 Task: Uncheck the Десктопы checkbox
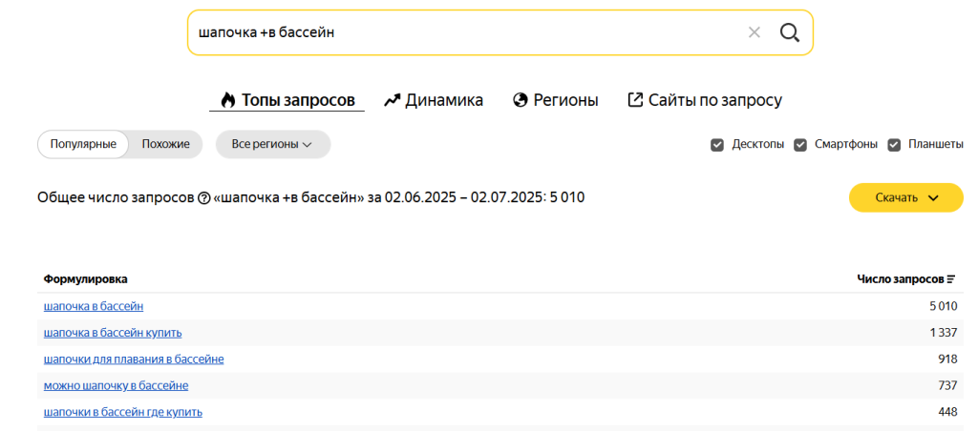(717, 145)
